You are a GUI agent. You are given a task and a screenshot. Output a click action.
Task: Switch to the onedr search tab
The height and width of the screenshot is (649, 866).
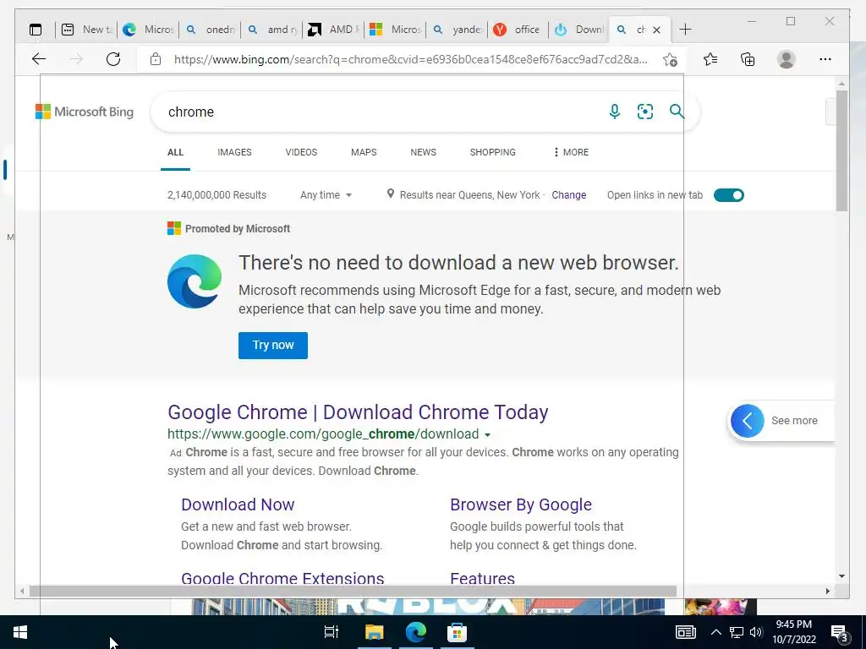[x=211, y=30]
